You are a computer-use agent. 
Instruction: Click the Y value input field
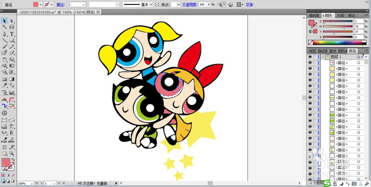pos(359,32)
